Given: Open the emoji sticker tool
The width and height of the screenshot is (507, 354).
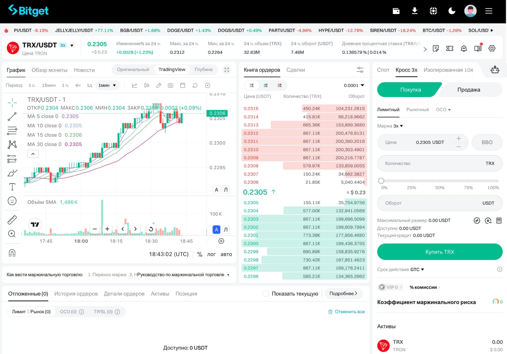Looking at the screenshot, I should point(12,201).
